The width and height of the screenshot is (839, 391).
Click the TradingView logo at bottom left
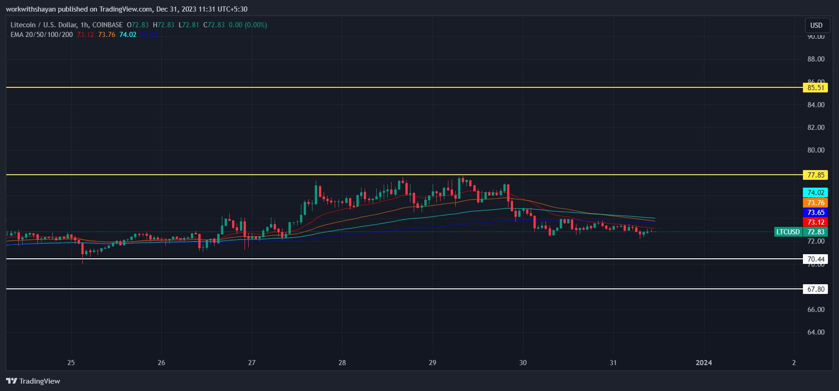(x=33, y=381)
